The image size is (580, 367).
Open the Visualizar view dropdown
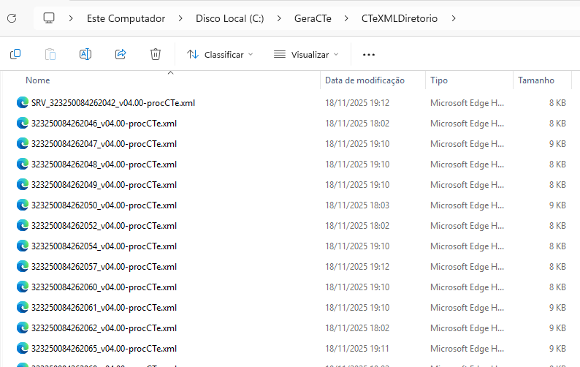306,54
